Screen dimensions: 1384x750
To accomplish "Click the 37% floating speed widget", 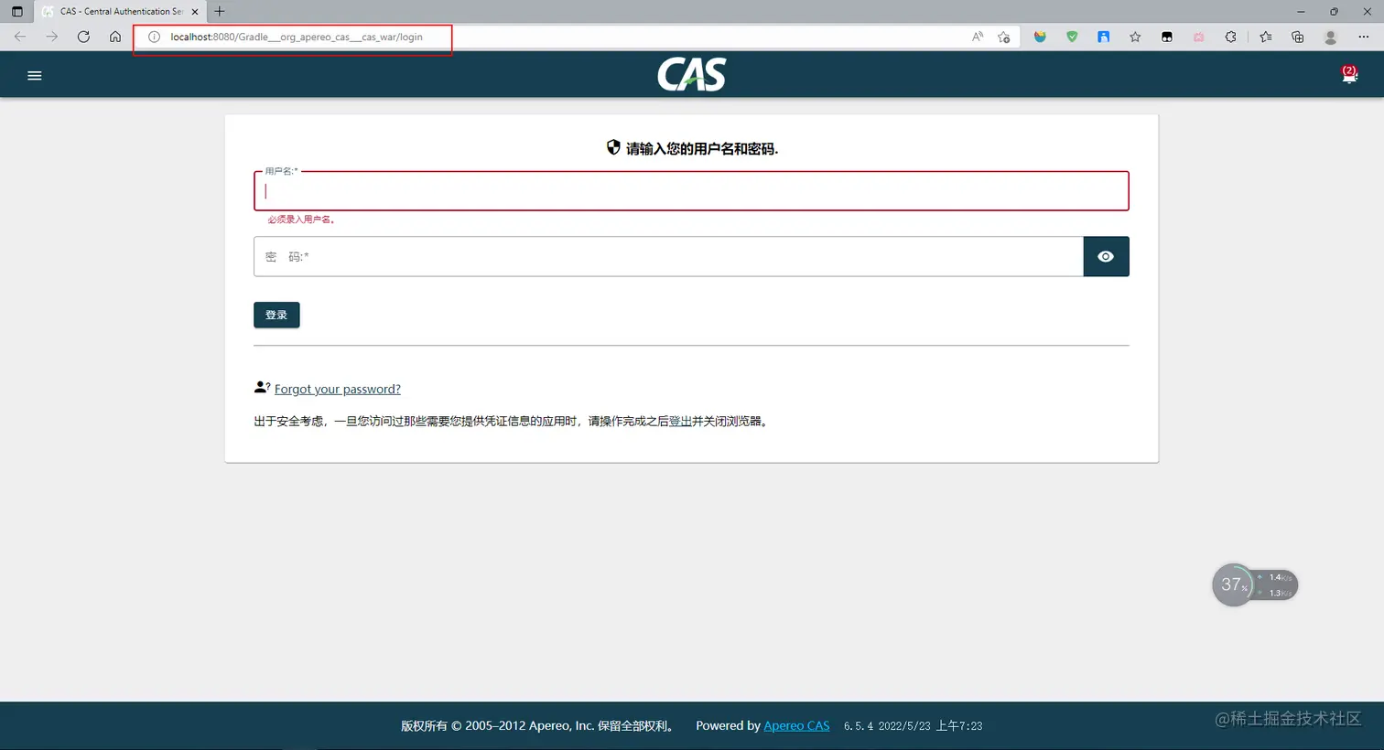I will click(x=1255, y=585).
